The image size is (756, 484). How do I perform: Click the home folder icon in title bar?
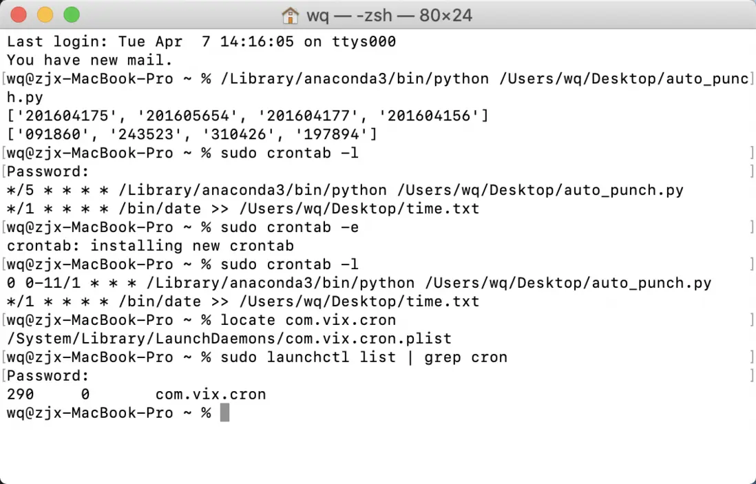pos(291,15)
